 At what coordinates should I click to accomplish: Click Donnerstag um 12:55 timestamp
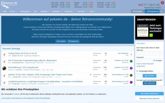point(120,82)
